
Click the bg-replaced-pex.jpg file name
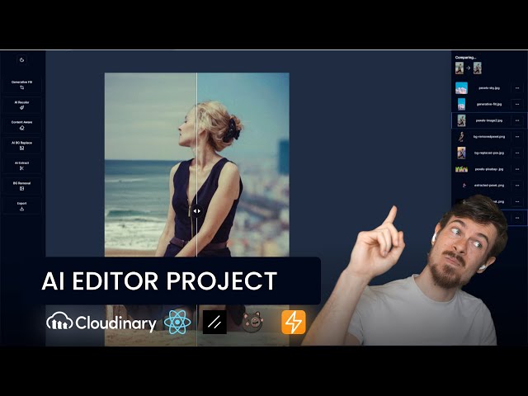tap(489, 153)
